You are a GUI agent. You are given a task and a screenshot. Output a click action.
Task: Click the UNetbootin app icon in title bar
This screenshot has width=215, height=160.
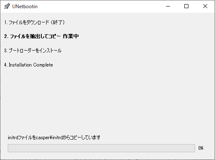(x=7, y=6)
